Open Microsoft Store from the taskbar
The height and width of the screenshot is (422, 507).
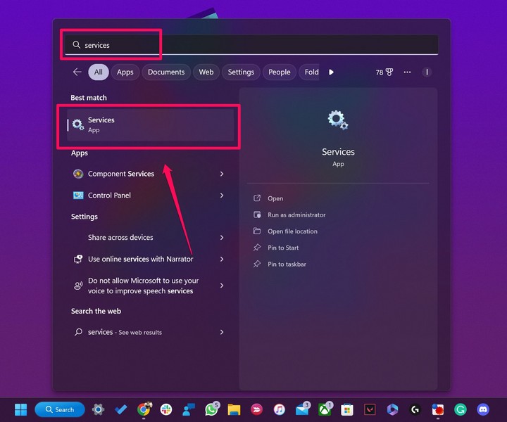347,410
